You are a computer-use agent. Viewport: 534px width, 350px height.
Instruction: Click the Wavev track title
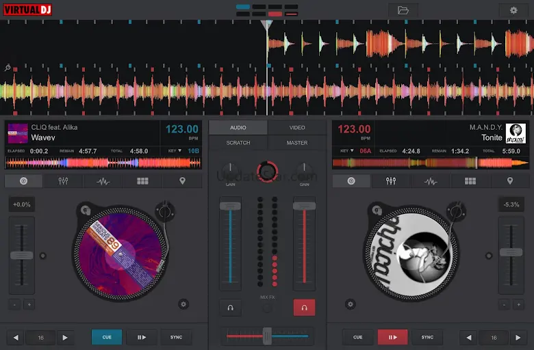(43, 137)
